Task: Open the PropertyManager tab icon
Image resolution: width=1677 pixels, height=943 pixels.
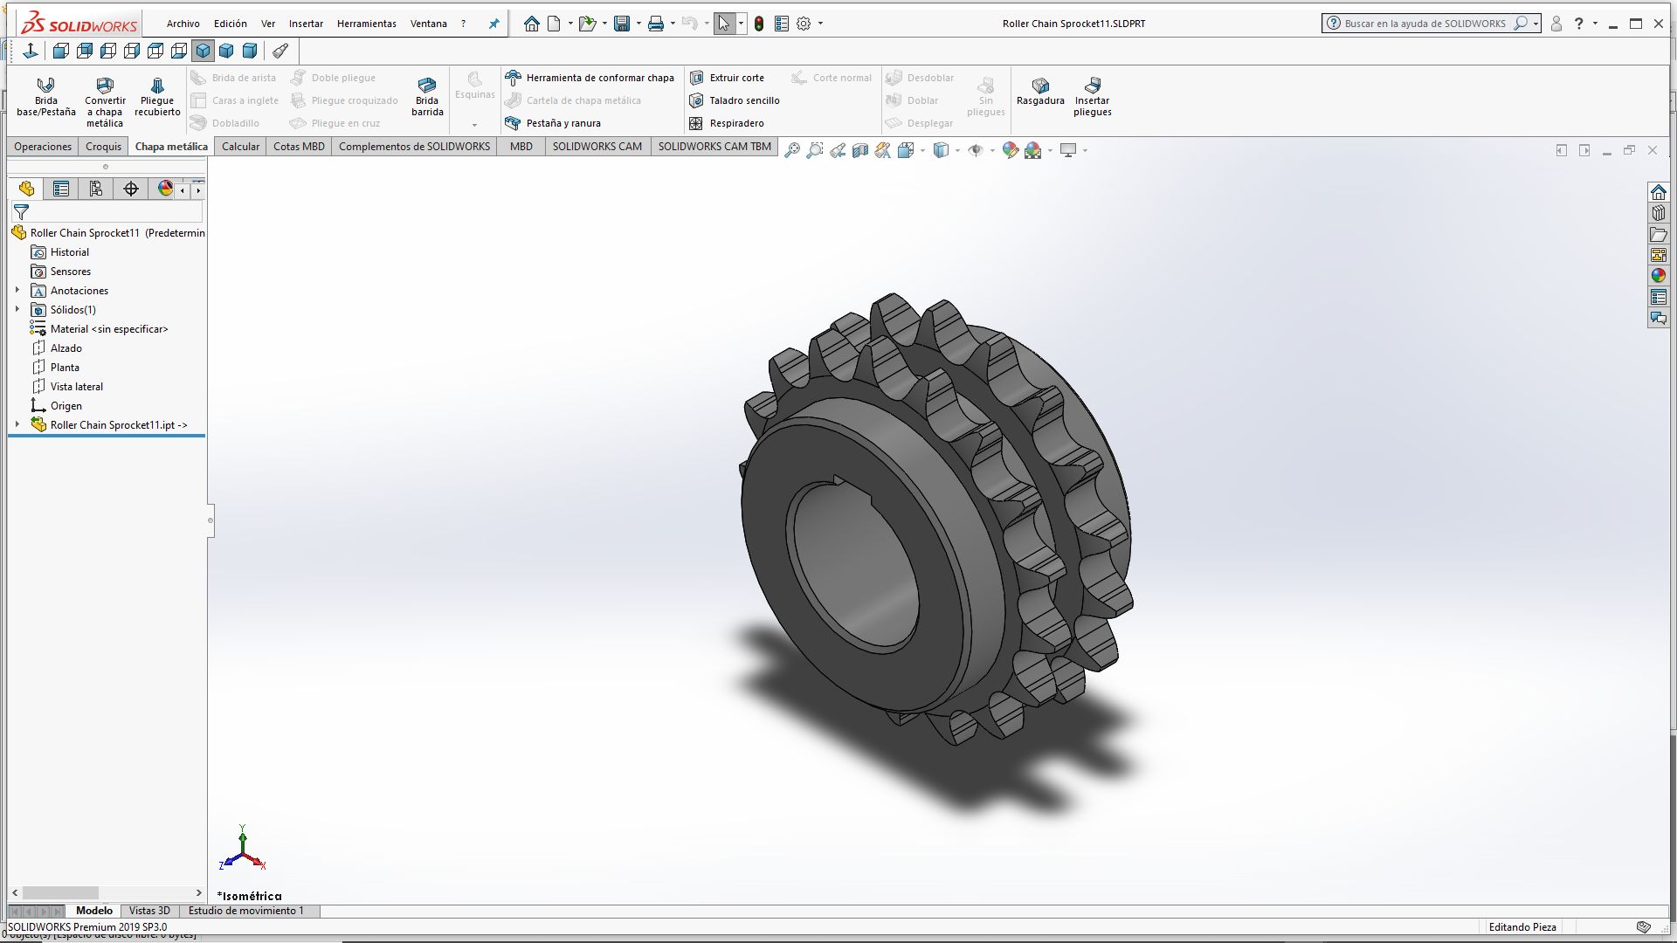Action: click(61, 189)
